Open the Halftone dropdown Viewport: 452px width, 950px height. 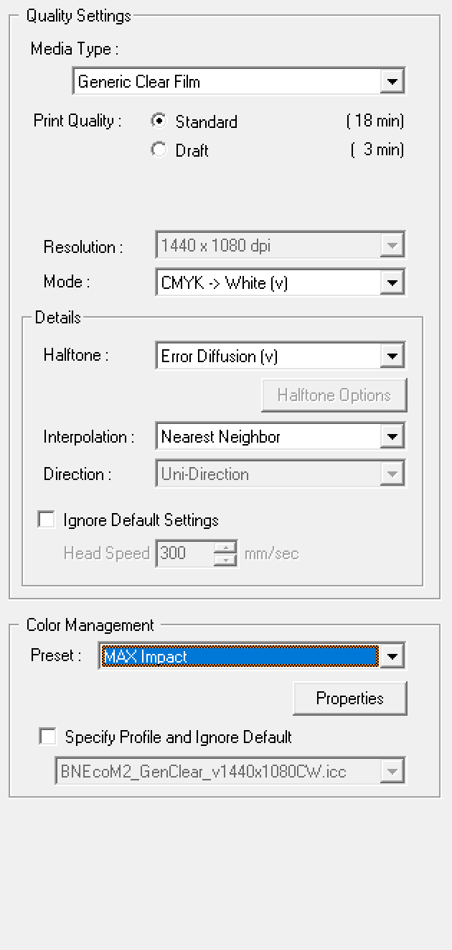pos(391,356)
